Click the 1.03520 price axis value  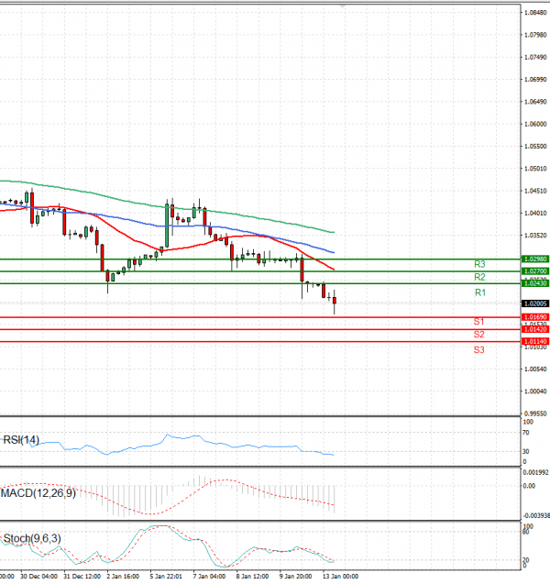pos(535,236)
